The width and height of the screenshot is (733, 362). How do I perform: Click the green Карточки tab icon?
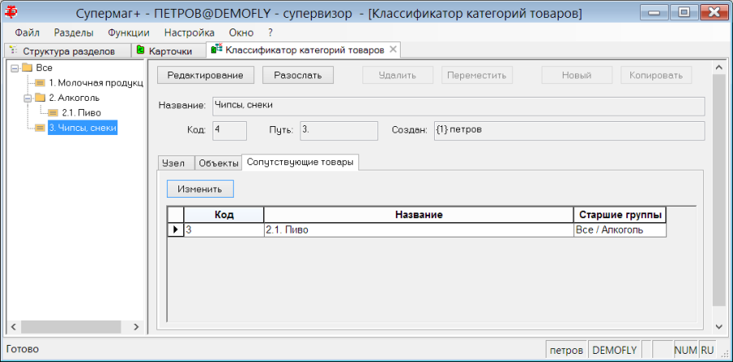coord(140,50)
